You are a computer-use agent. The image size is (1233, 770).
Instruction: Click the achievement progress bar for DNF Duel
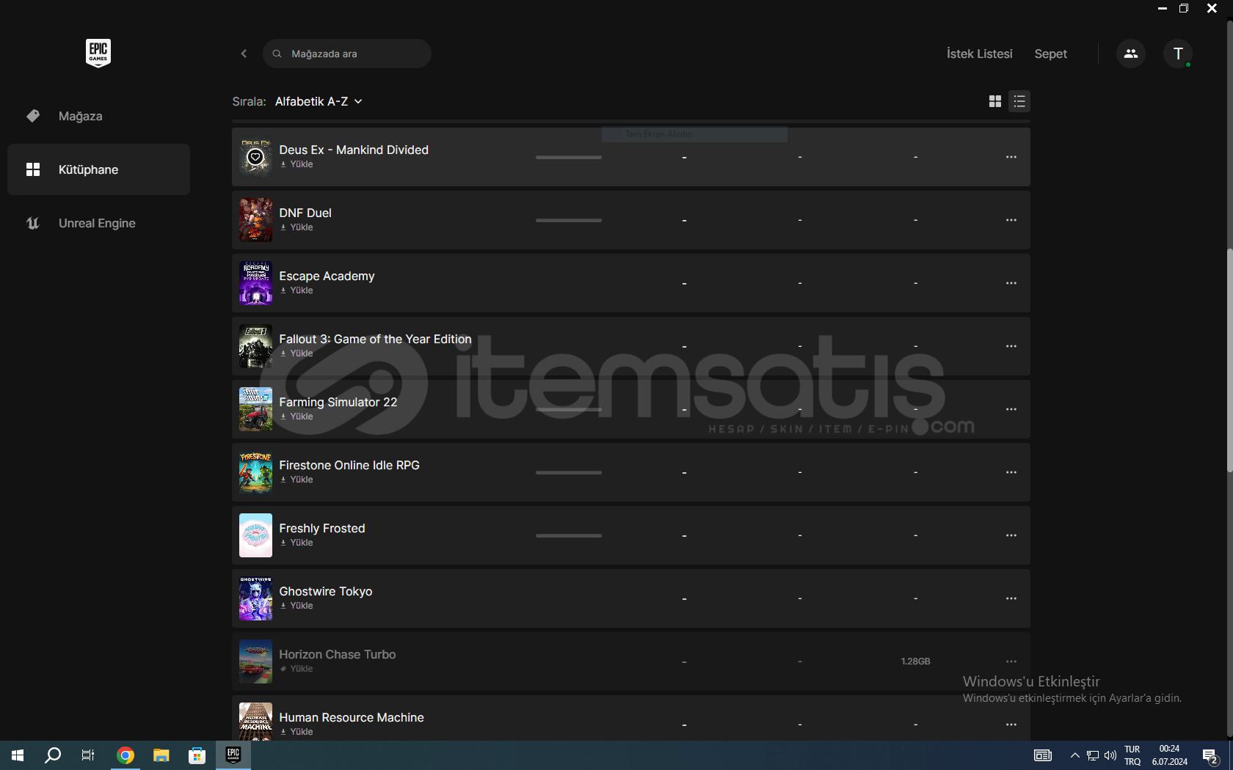pos(569,220)
